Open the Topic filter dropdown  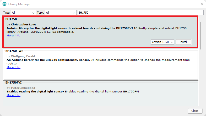(x=61, y=13)
